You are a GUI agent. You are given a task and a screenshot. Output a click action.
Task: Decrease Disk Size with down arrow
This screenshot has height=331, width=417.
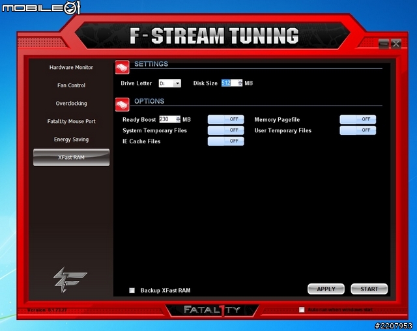[240, 85]
